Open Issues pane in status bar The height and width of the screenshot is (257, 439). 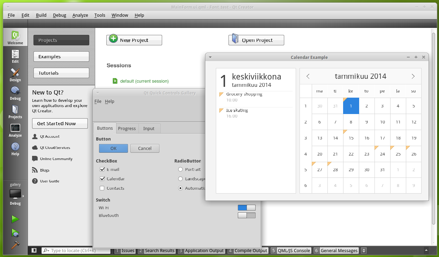125,251
